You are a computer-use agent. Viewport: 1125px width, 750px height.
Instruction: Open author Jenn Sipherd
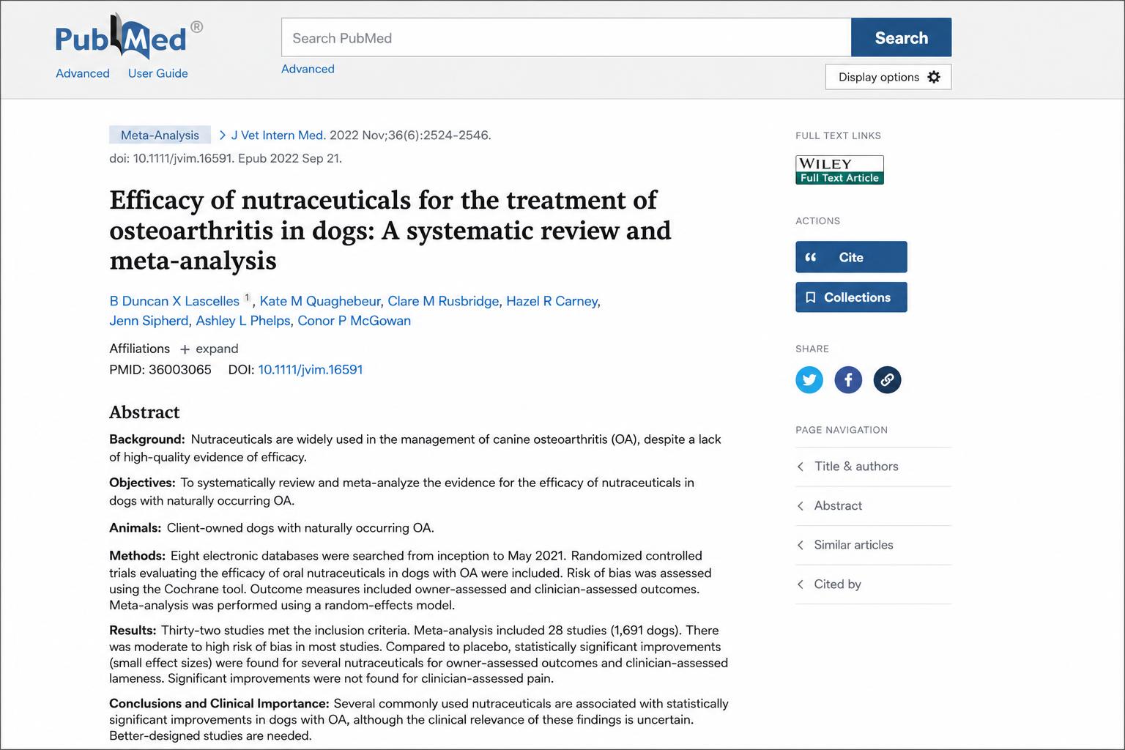pos(149,321)
